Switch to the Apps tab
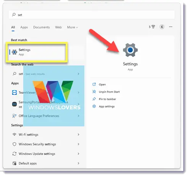This screenshot has height=177, width=189. point(24,27)
